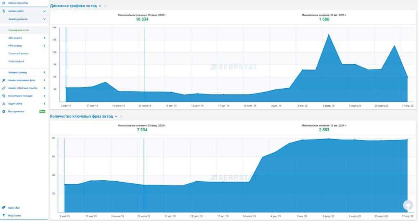This screenshot has height=221, width=418.
Task: Click the Список проектов list icon
Action: (x=4, y=3)
